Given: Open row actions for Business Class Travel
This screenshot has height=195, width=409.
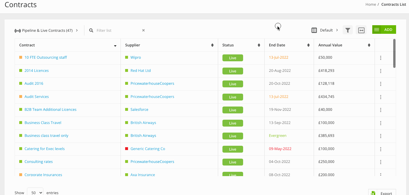Looking at the screenshot, I should [381, 123].
